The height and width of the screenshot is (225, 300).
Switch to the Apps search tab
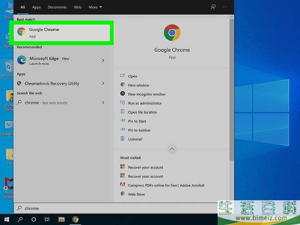click(x=36, y=7)
